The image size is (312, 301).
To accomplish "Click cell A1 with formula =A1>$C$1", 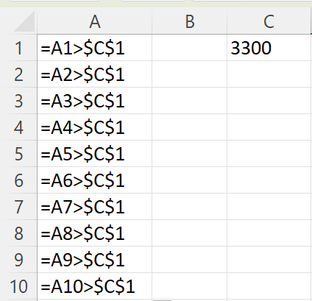I will click(x=95, y=48).
